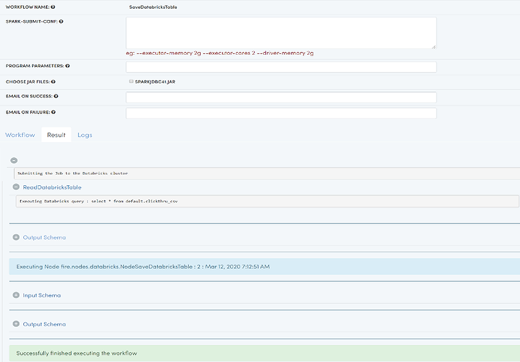Click the executor-memory example hint text
This screenshot has height=362, width=520.
tap(220, 53)
